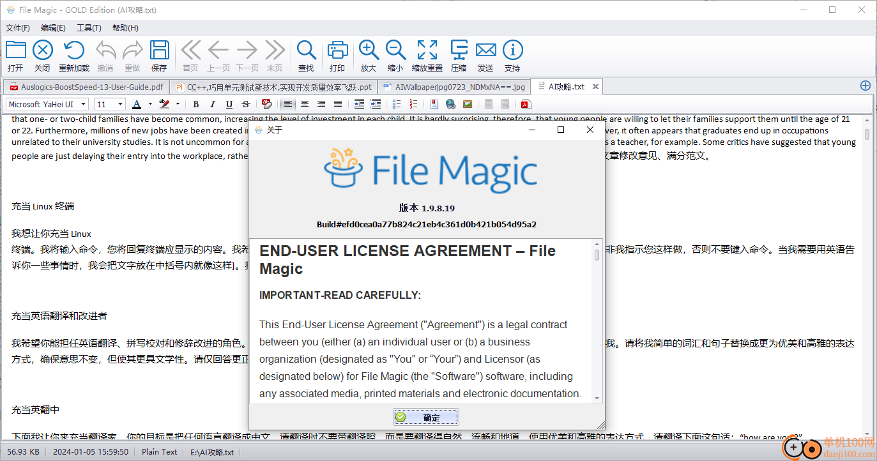Close the 关于 About dialog
This screenshot has height=461, width=877.
(590, 130)
